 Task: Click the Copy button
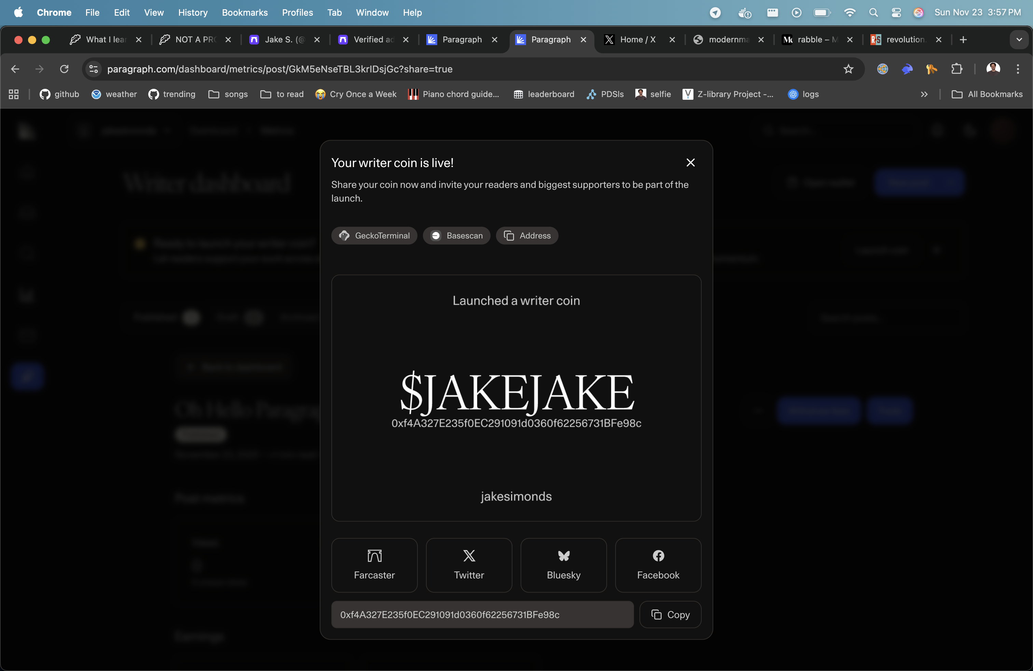click(670, 615)
